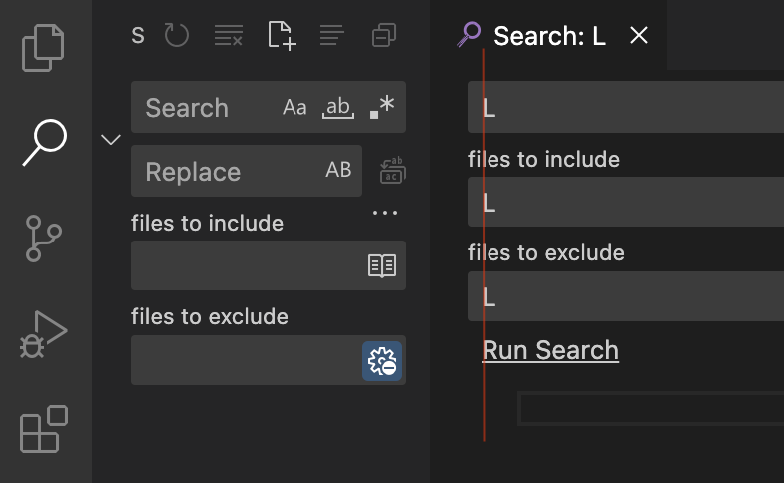Select the Search view in activity bar
784x483 pixels.
coord(45,142)
